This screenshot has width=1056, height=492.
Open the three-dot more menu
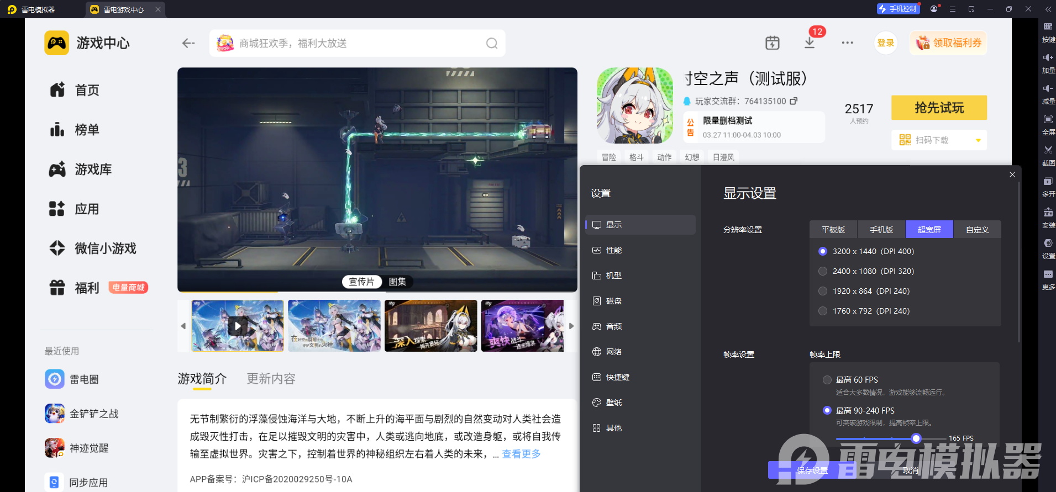tap(847, 43)
